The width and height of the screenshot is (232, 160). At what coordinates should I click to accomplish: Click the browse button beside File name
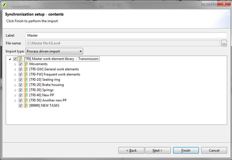(224, 43)
